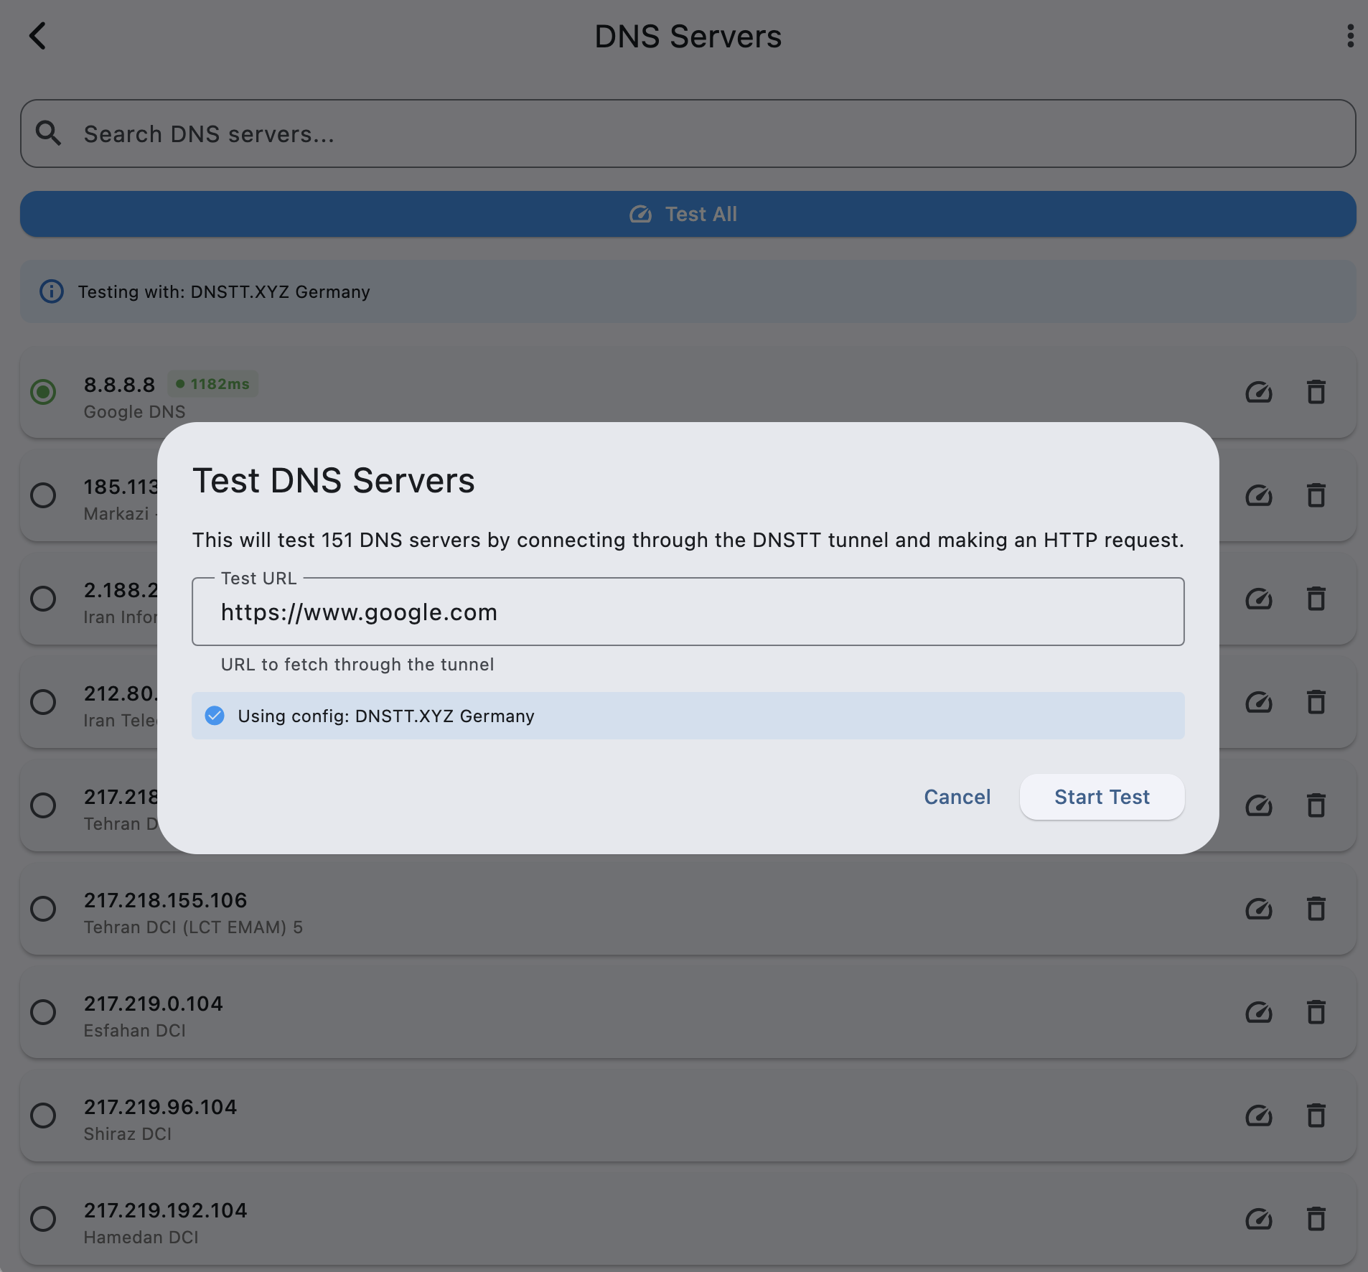Screen dimensions: 1368x1272
Task: Select radio button for 217.219.192.104
Action: [43, 1219]
